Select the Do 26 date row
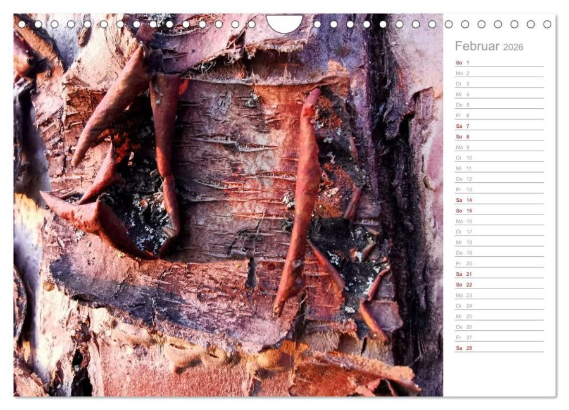This screenshot has height=410, width=569. 499,327
